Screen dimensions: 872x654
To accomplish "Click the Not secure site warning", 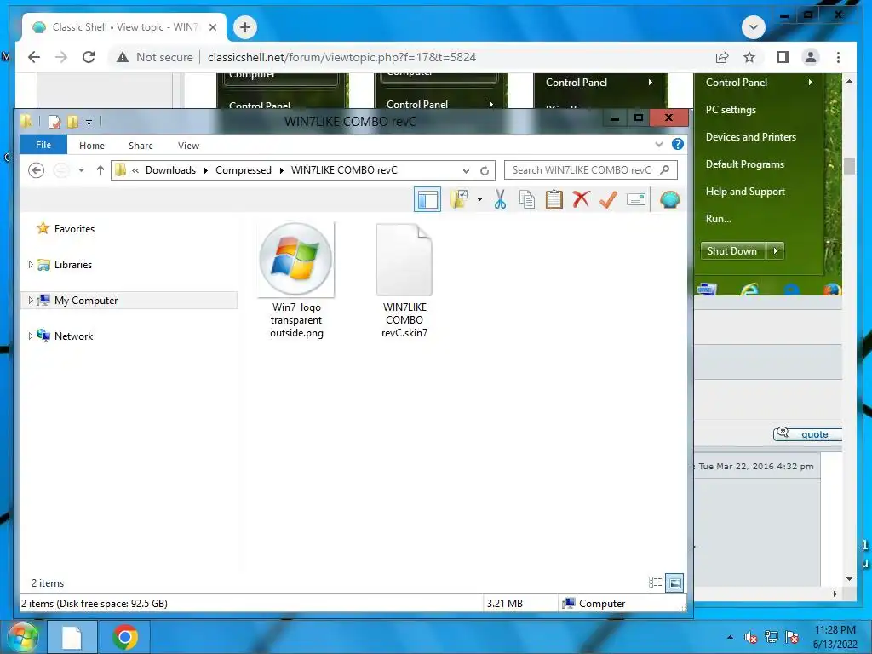I will [155, 57].
